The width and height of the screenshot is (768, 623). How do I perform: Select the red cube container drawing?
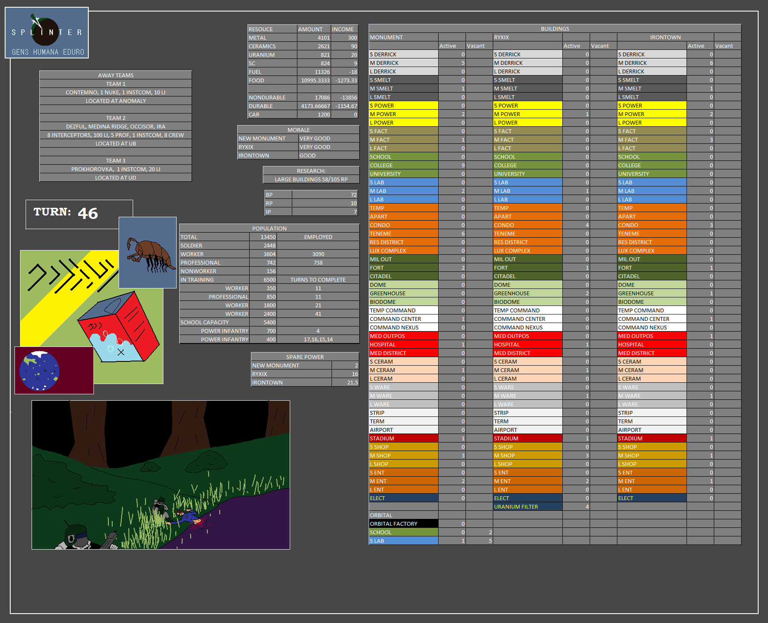pyautogui.click(x=119, y=327)
